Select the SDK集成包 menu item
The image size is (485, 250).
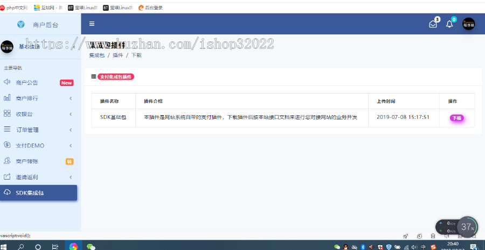pos(39,193)
